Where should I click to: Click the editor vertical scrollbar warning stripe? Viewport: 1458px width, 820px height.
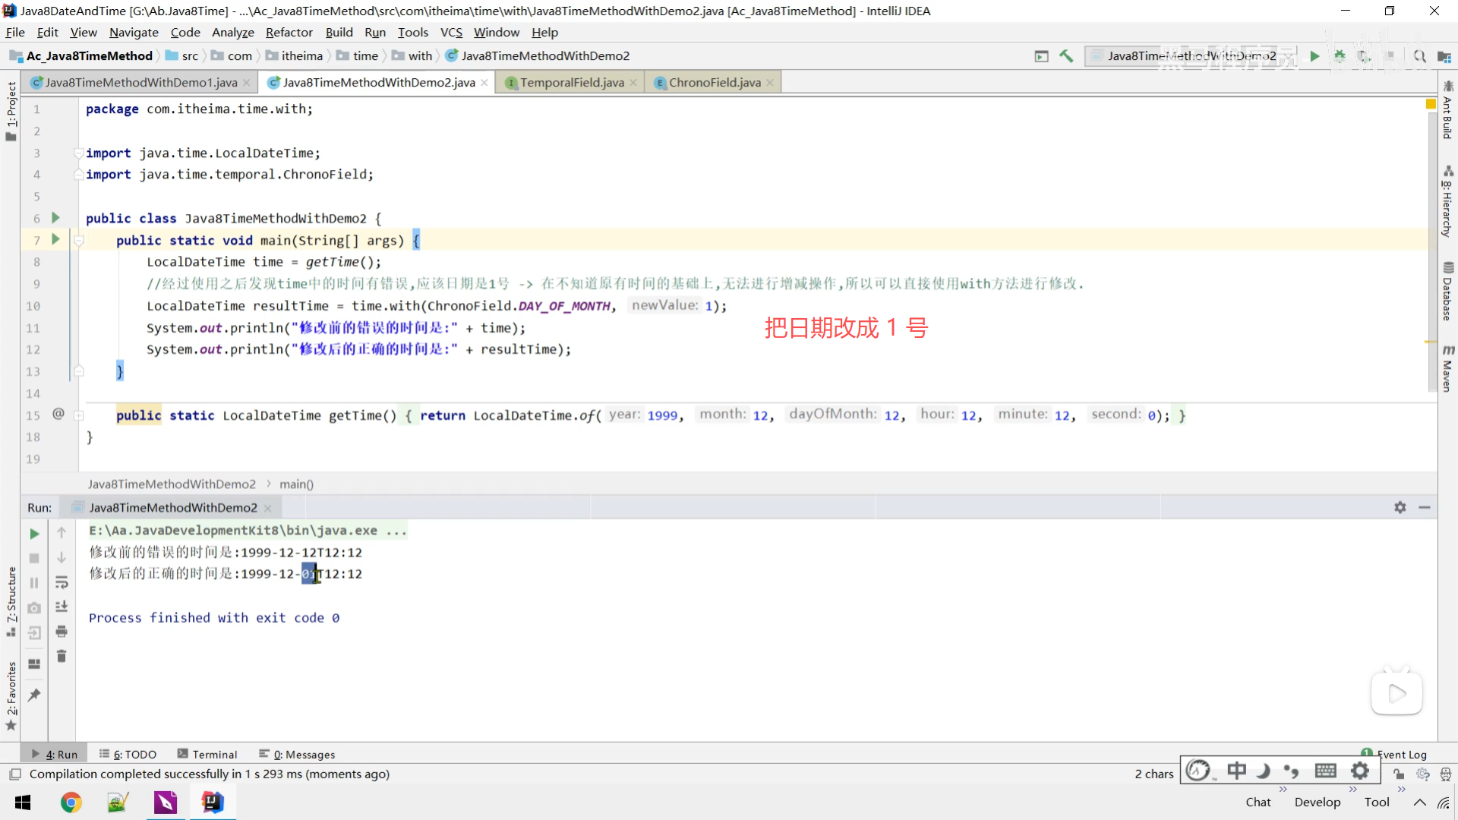pyautogui.click(x=1431, y=342)
